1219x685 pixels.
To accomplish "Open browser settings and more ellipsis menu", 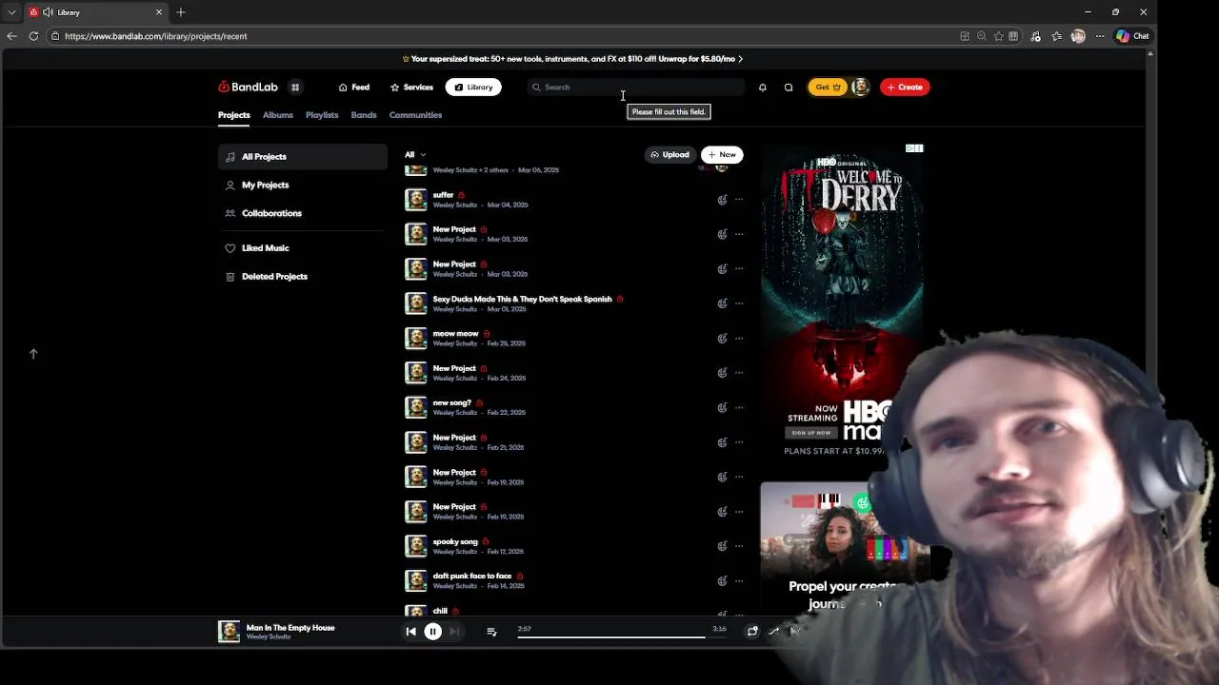I will pos(1100,36).
